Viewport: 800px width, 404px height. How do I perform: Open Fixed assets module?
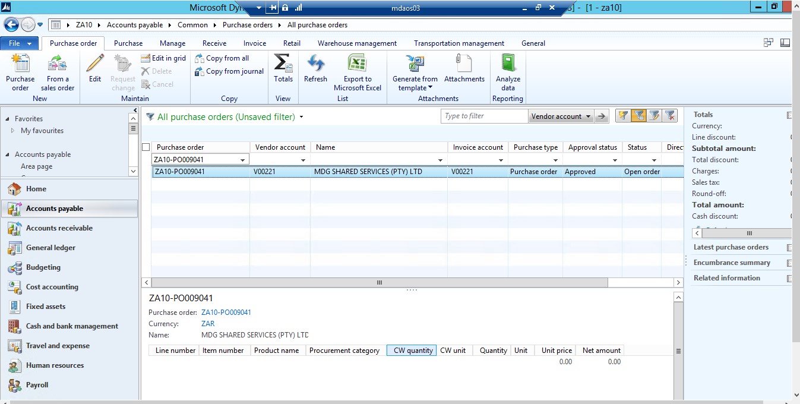[69, 307]
